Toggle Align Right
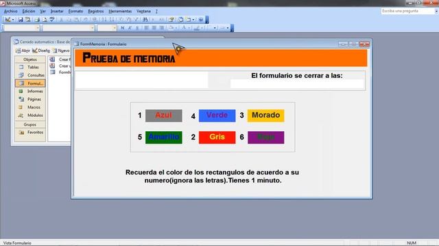The height and width of the screenshot is (246, 439). tap(162, 28)
